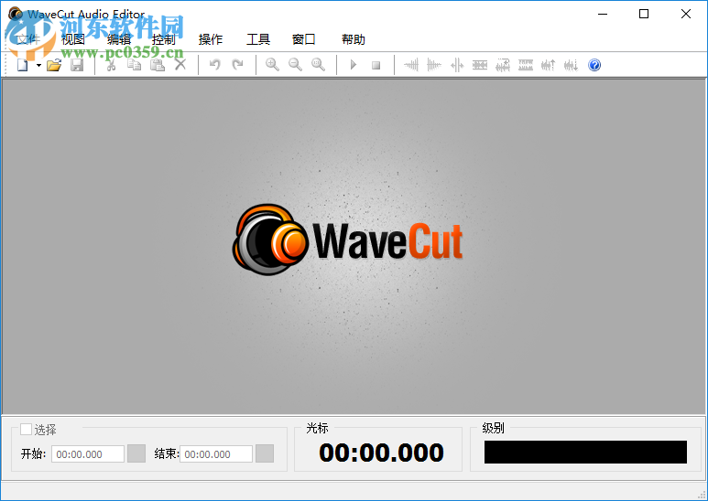Open the 操作 (Operations) menu

click(x=211, y=39)
